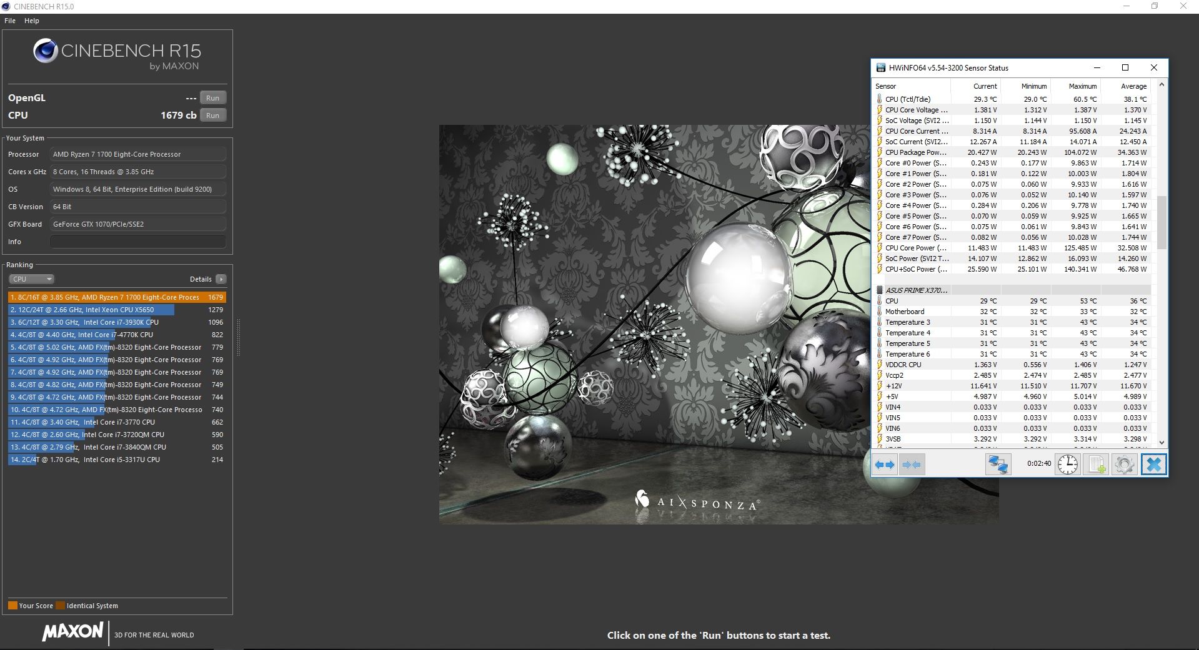Select CPU Core Current sensor row icon
1199x650 pixels.
pos(880,131)
